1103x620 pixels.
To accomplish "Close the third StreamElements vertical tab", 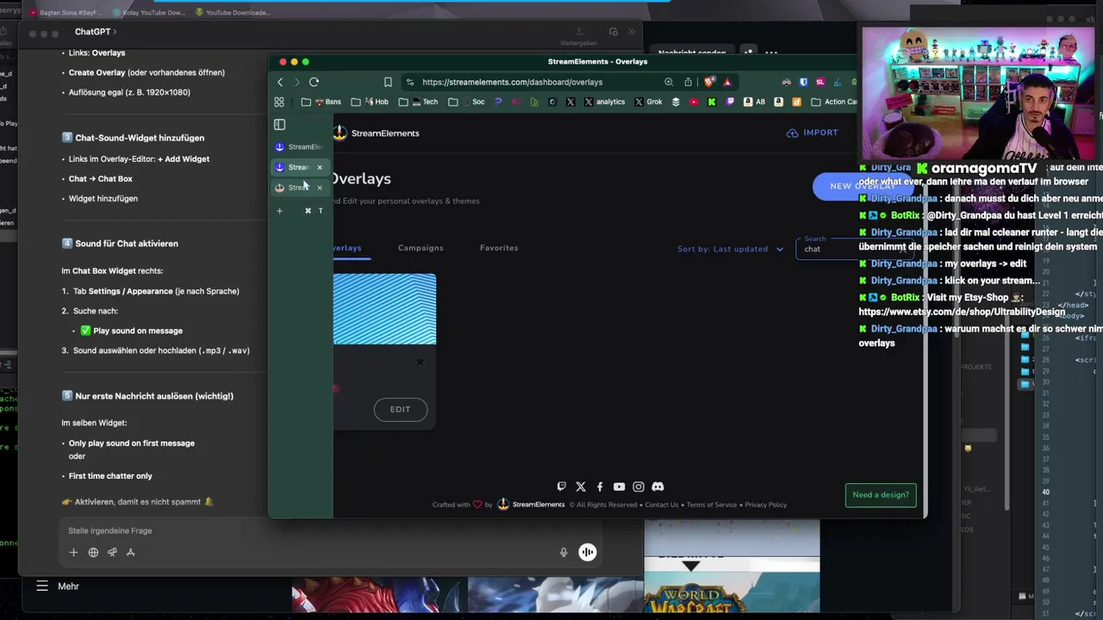I will coord(320,188).
